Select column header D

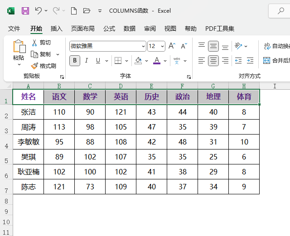(121, 86)
